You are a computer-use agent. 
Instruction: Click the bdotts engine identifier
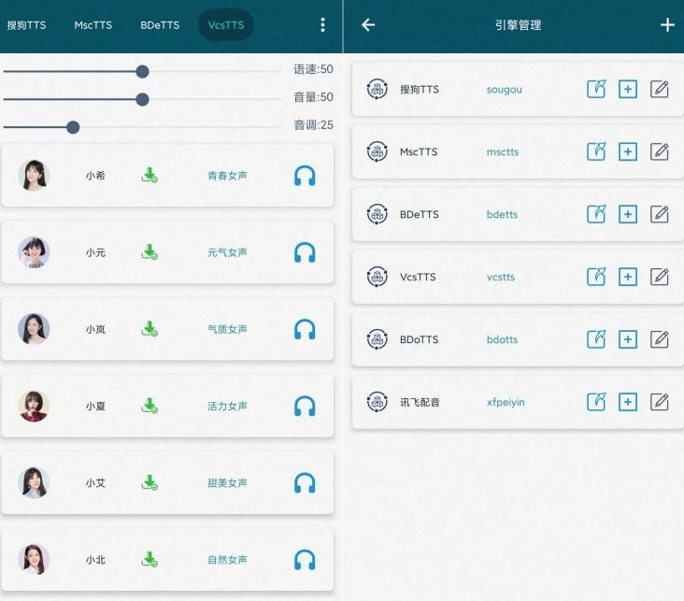click(502, 339)
